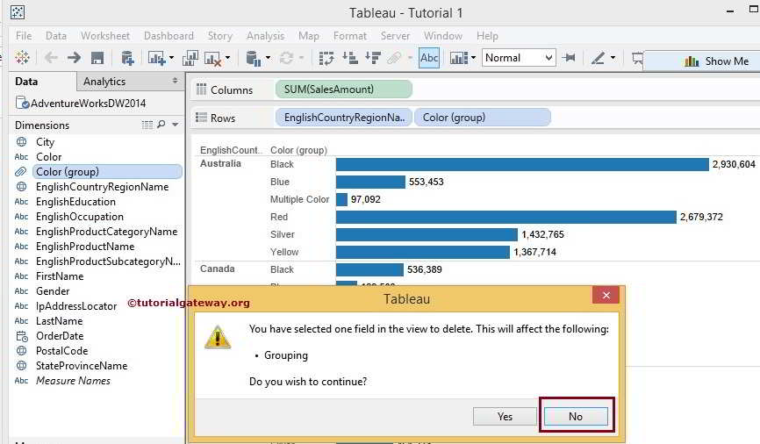
Task: Click the Color (group) pill in Rows
Action: pos(483,118)
